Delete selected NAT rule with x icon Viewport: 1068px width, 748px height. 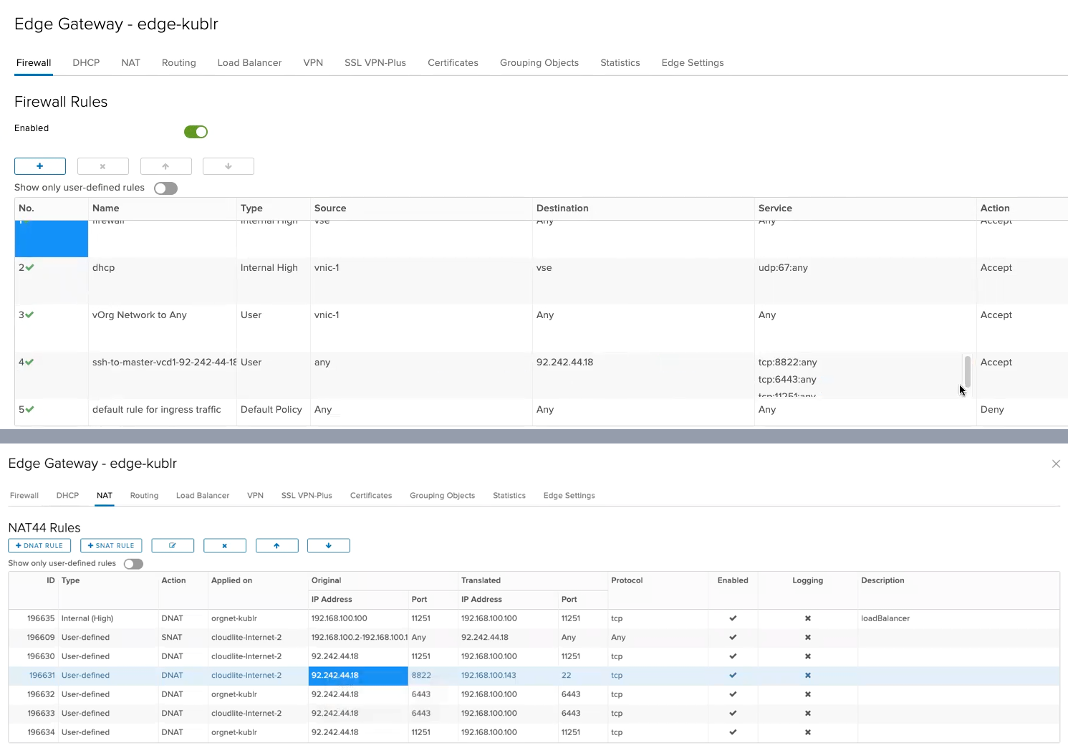point(225,546)
